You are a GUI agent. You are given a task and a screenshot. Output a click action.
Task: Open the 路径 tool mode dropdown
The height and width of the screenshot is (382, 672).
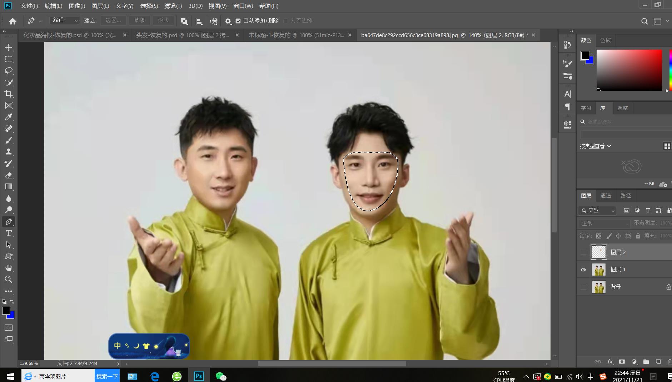pyautogui.click(x=65, y=21)
